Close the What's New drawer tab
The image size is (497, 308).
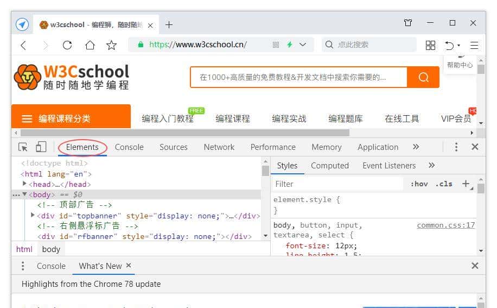(129, 266)
